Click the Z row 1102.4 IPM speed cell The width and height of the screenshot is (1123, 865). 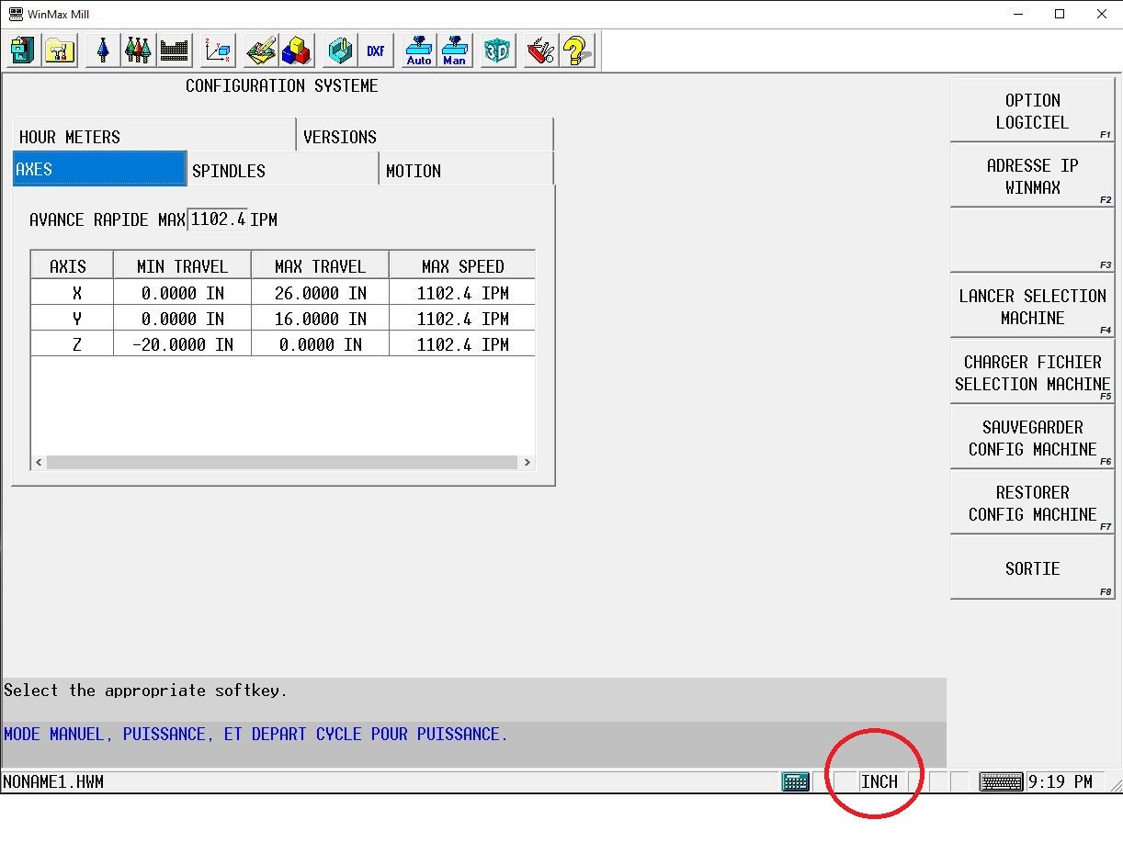(x=462, y=344)
